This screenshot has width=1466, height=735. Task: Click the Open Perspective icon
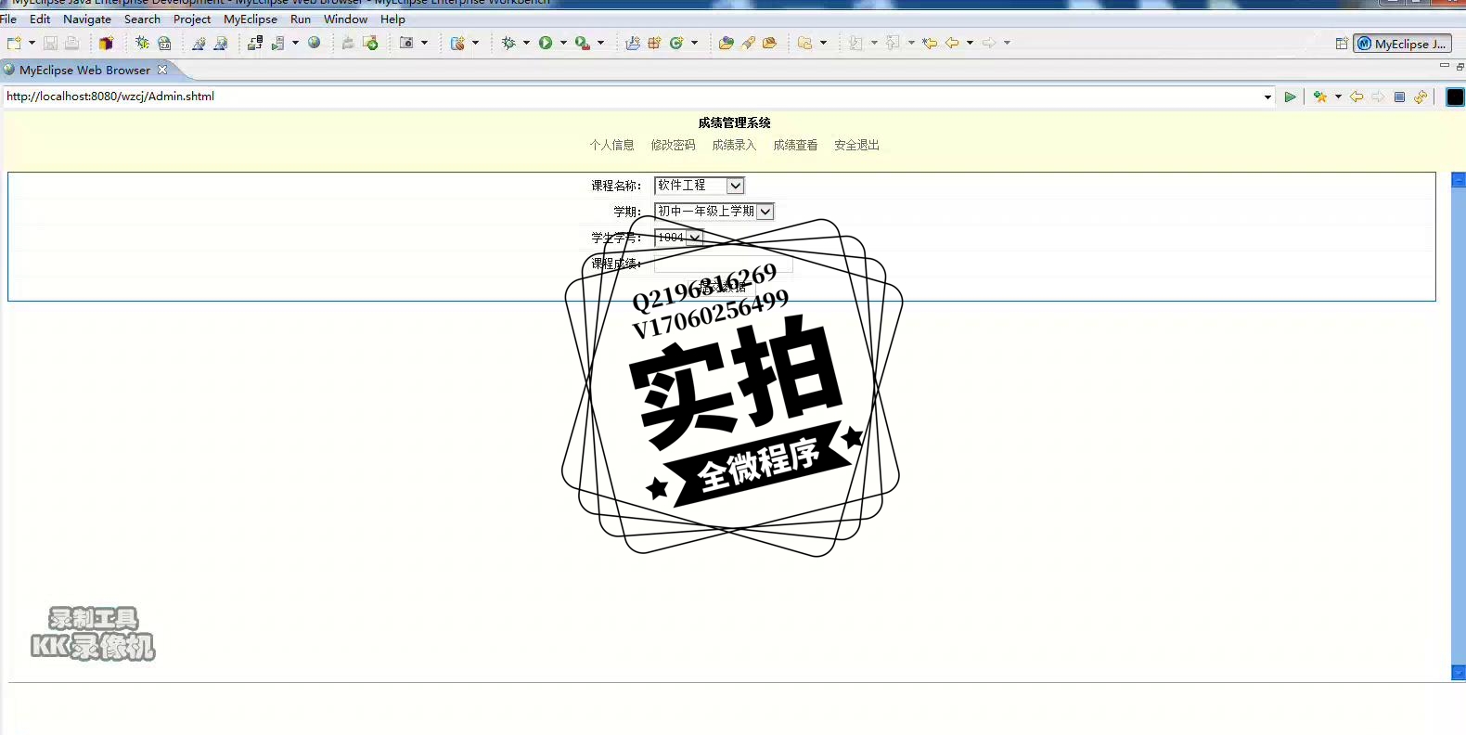point(1342,44)
